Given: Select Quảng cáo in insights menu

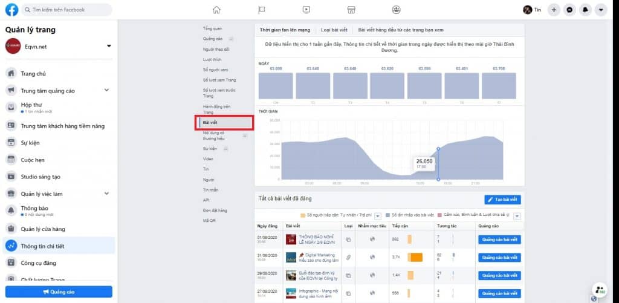Looking at the screenshot, I should pos(213,39).
